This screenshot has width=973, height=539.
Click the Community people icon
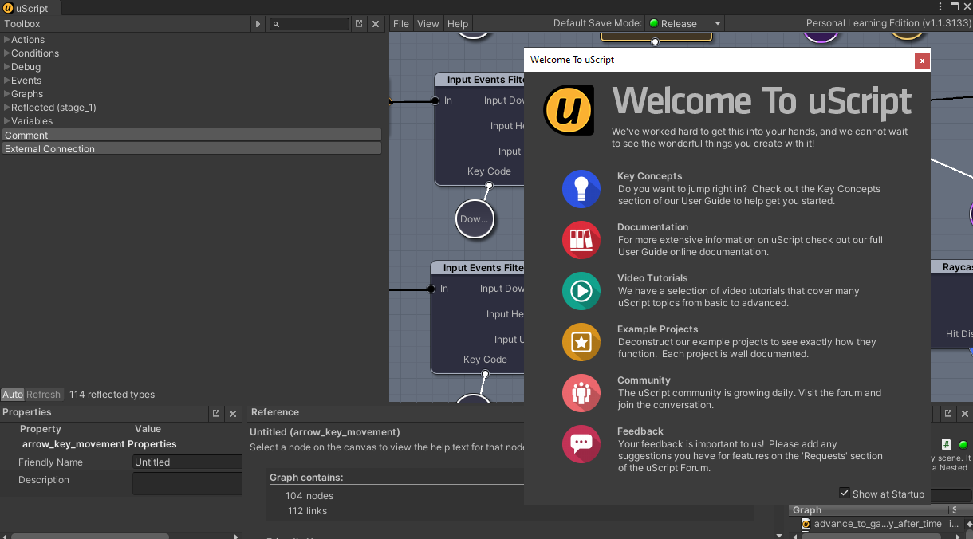tap(581, 393)
